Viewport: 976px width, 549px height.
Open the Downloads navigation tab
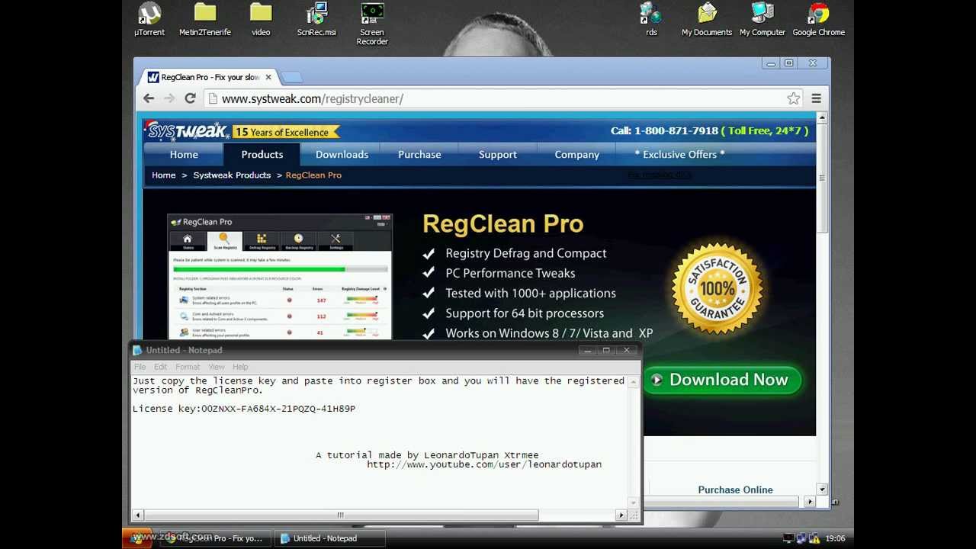342,155
